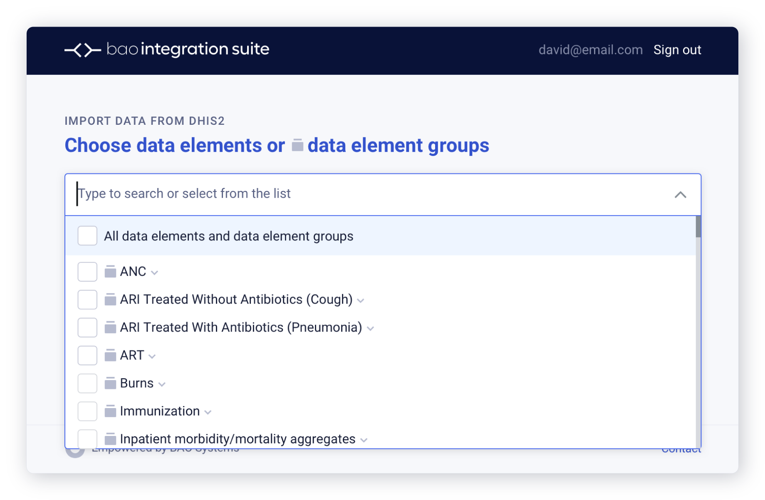Tick the ANC checkbox
Viewport: 765px width, 500px height.
tap(87, 272)
